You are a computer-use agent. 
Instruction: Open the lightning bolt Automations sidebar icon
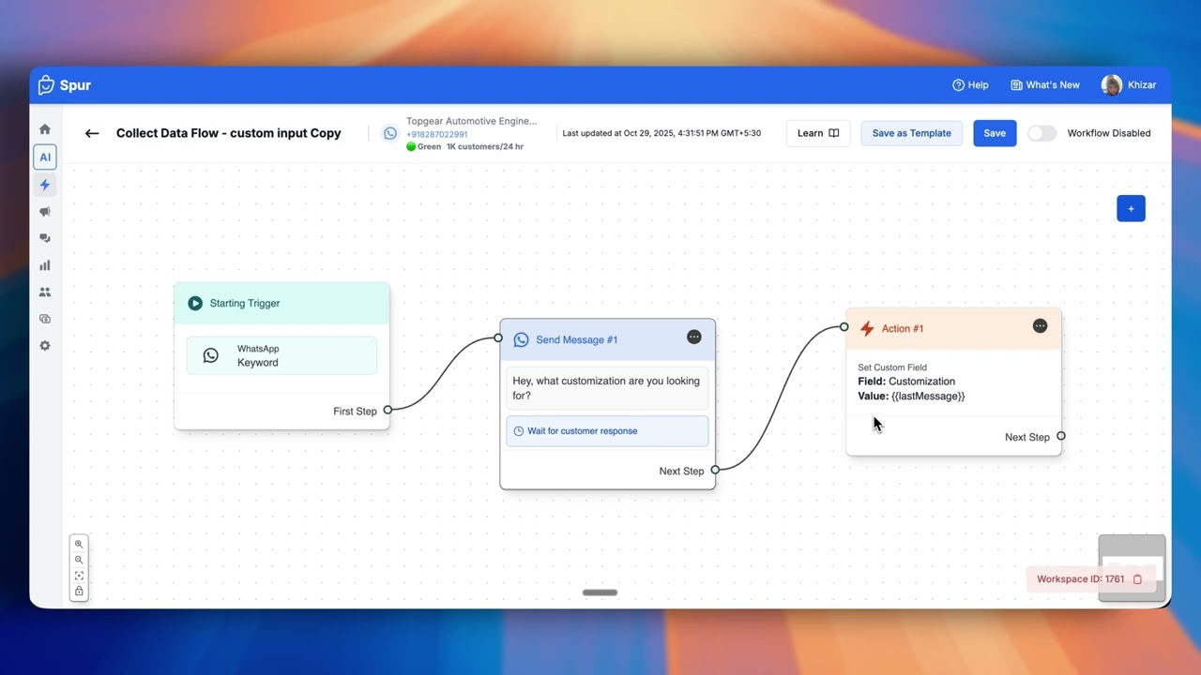[x=44, y=185]
